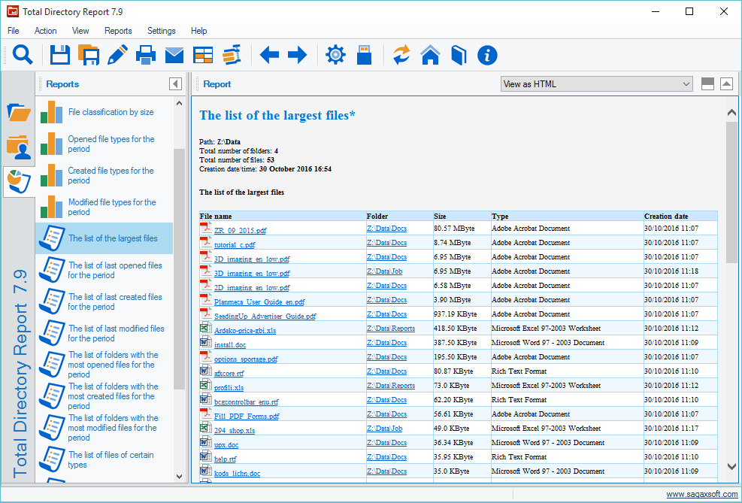Click the Search magnifier toolbar icon
742x503 pixels.
pyautogui.click(x=23, y=55)
